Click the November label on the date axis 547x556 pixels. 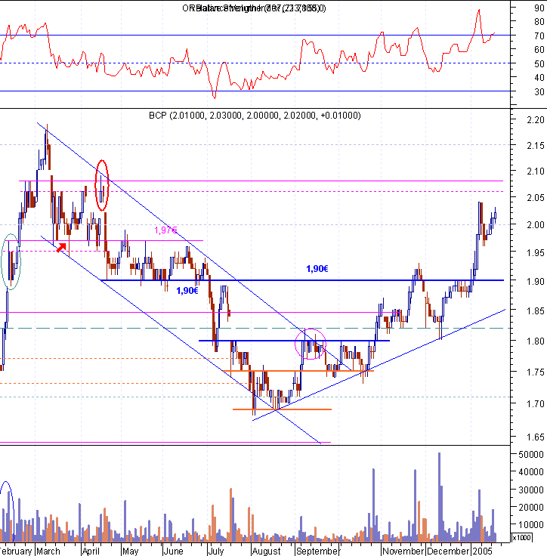[x=403, y=551]
